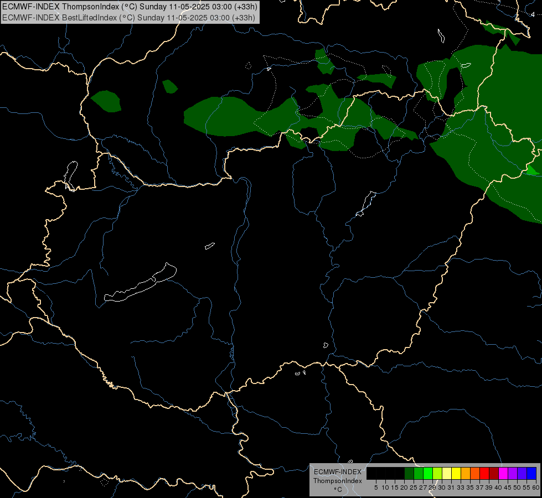Click the legend tick value '45'
This screenshot has height=498, width=542.
(x=508, y=487)
